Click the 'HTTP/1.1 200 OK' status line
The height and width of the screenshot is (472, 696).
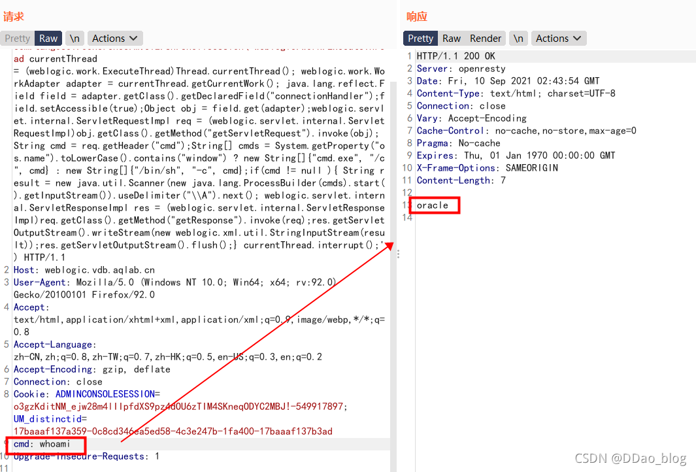point(456,56)
